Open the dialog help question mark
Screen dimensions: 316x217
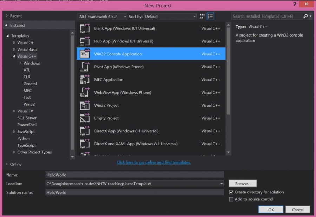coord(295,4)
